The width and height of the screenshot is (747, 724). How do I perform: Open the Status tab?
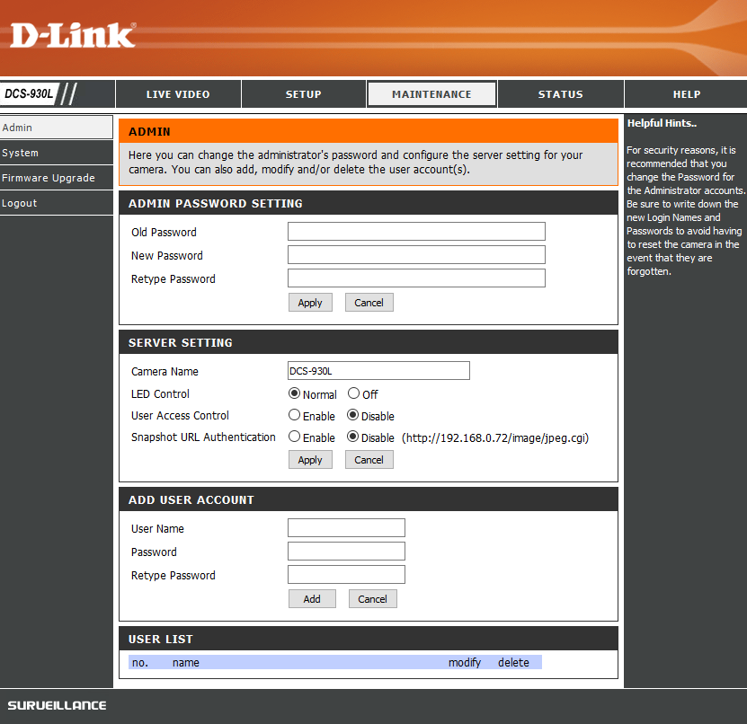[561, 94]
